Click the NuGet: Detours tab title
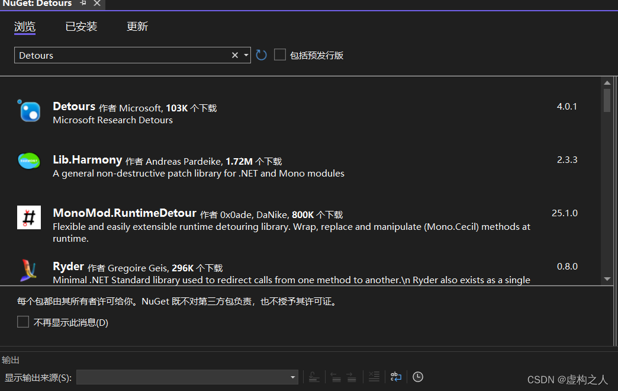This screenshot has width=618, height=391. (37, 4)
